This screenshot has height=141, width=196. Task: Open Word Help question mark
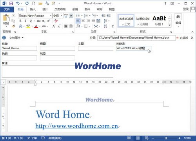coord(165,4)
